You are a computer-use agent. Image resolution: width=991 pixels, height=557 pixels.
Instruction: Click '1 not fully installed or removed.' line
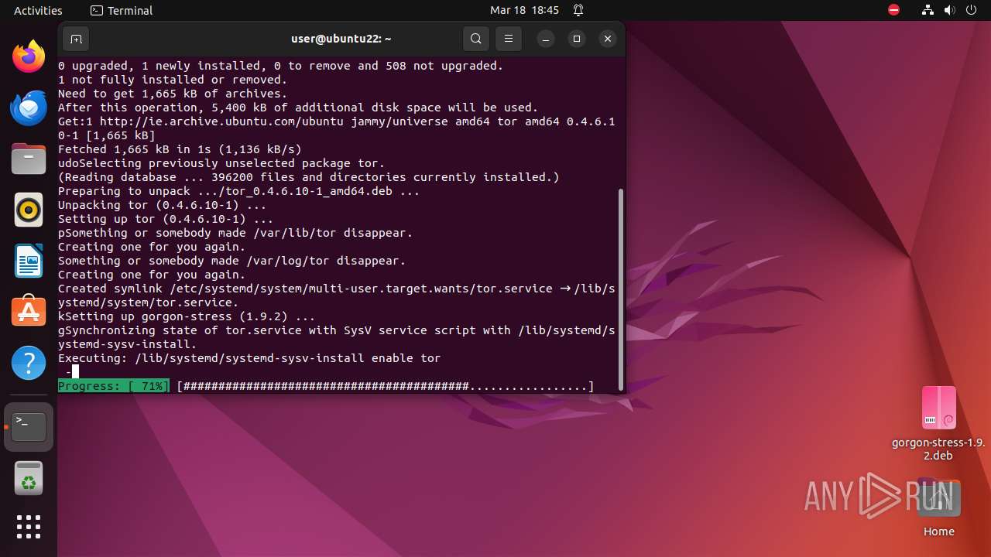(x=173, y=80)
